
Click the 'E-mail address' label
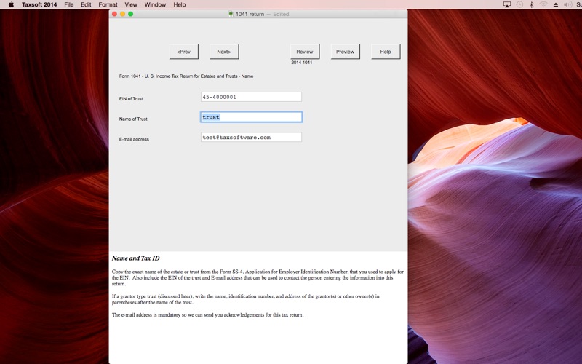coord(134,139)
